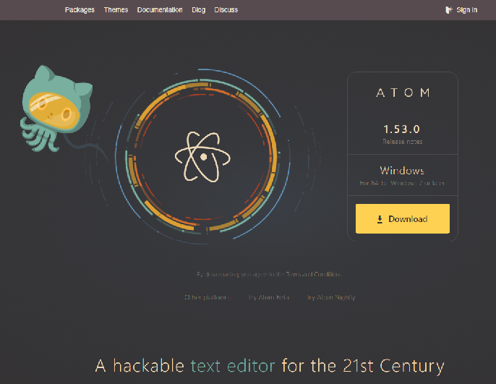The image size is (496, 384).
Task: Click the Try Atom Beta link
Action: 269,297
